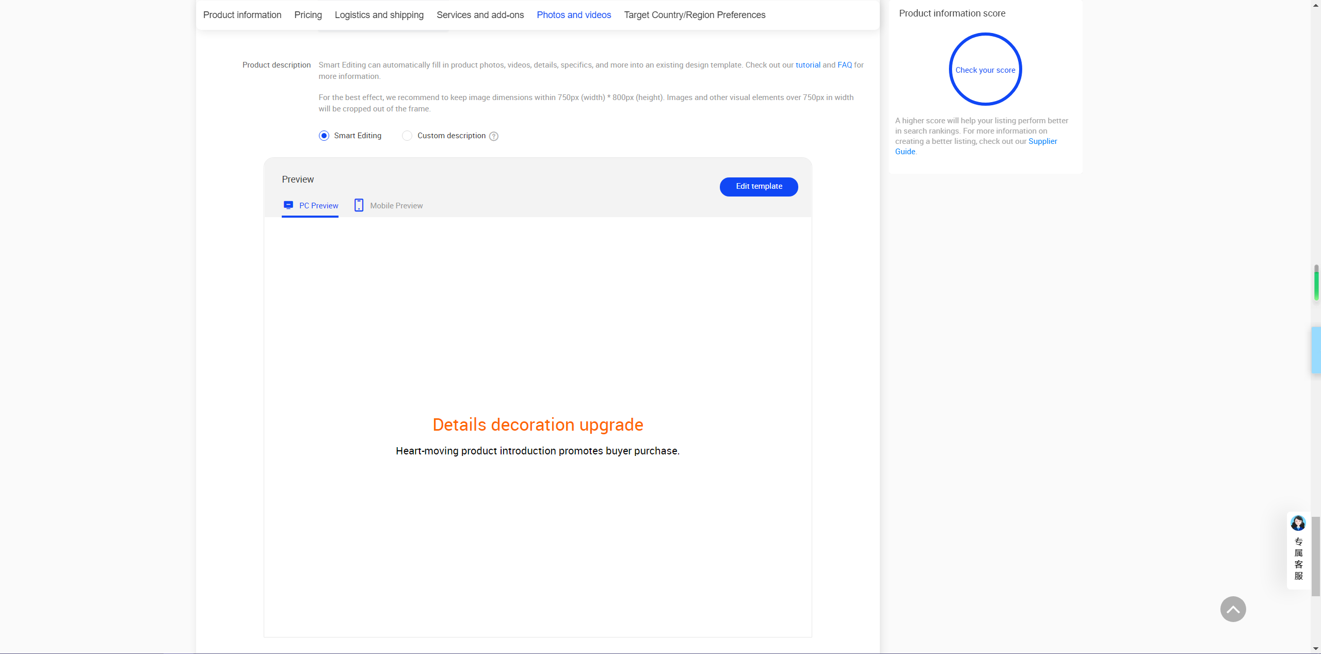
Task: Click the page vertical scrollbar thumb
Action: pos(1316,556)
